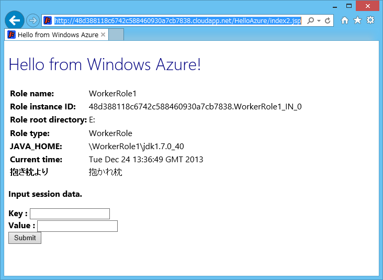383x280 pixels.
Task: Open a new blank tab
Action: [116, 35]
